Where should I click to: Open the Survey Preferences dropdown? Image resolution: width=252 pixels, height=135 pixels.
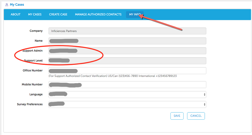(x=127, y=104)
